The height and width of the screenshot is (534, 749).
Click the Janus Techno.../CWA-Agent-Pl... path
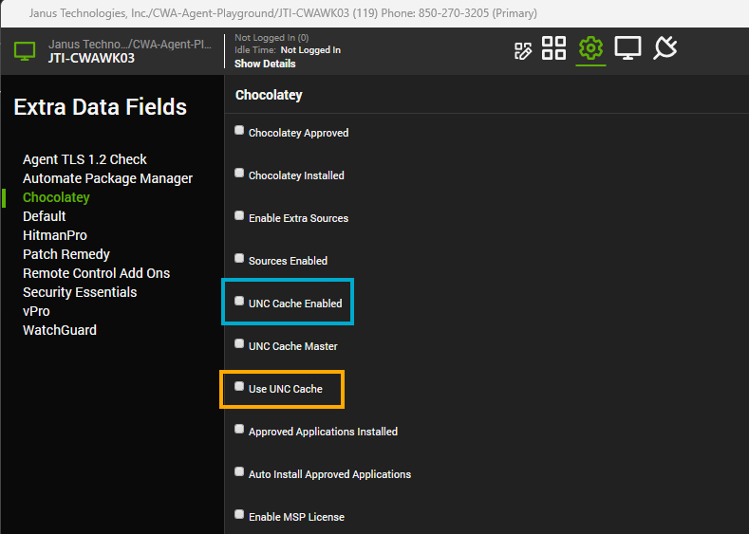130,45
